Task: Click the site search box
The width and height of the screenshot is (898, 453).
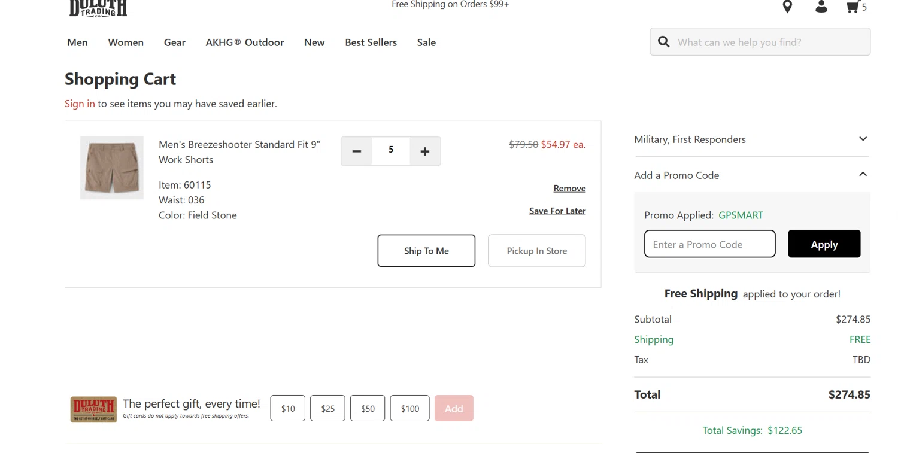Action: pos(760,42)
